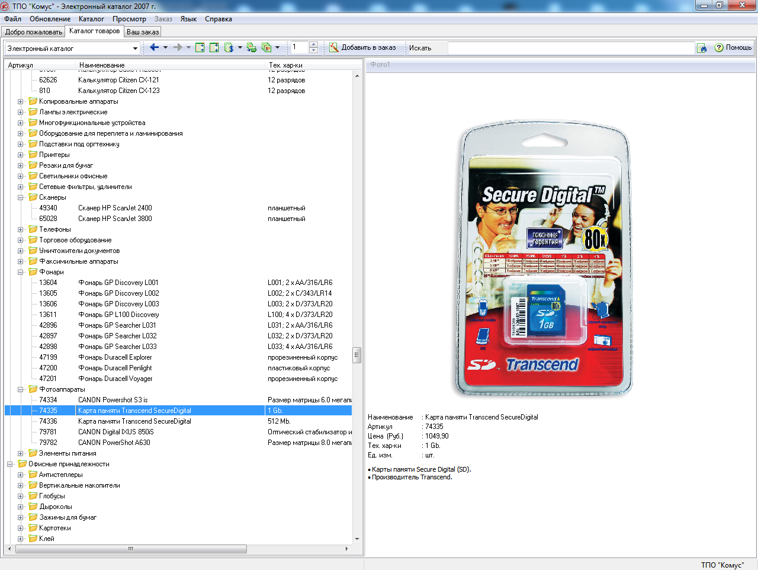Open the Электронный каталог combo box
Viewport: 758px width, 570px height.
(72, 48)
